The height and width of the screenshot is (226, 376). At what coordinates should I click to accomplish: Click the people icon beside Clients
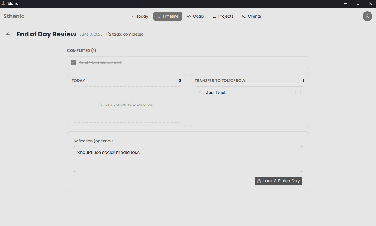[x=244, y=16]
